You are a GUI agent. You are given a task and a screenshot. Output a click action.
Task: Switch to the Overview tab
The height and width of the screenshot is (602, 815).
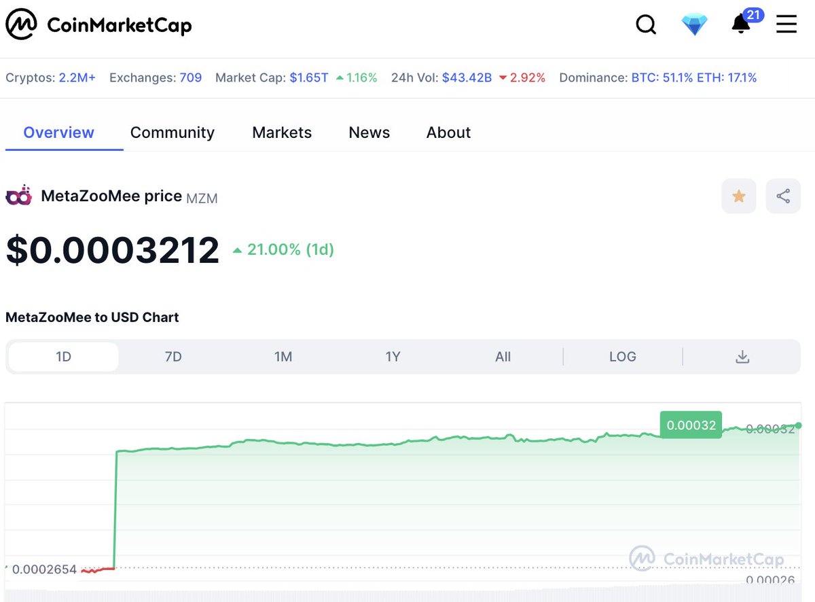[x=59, y=132]
